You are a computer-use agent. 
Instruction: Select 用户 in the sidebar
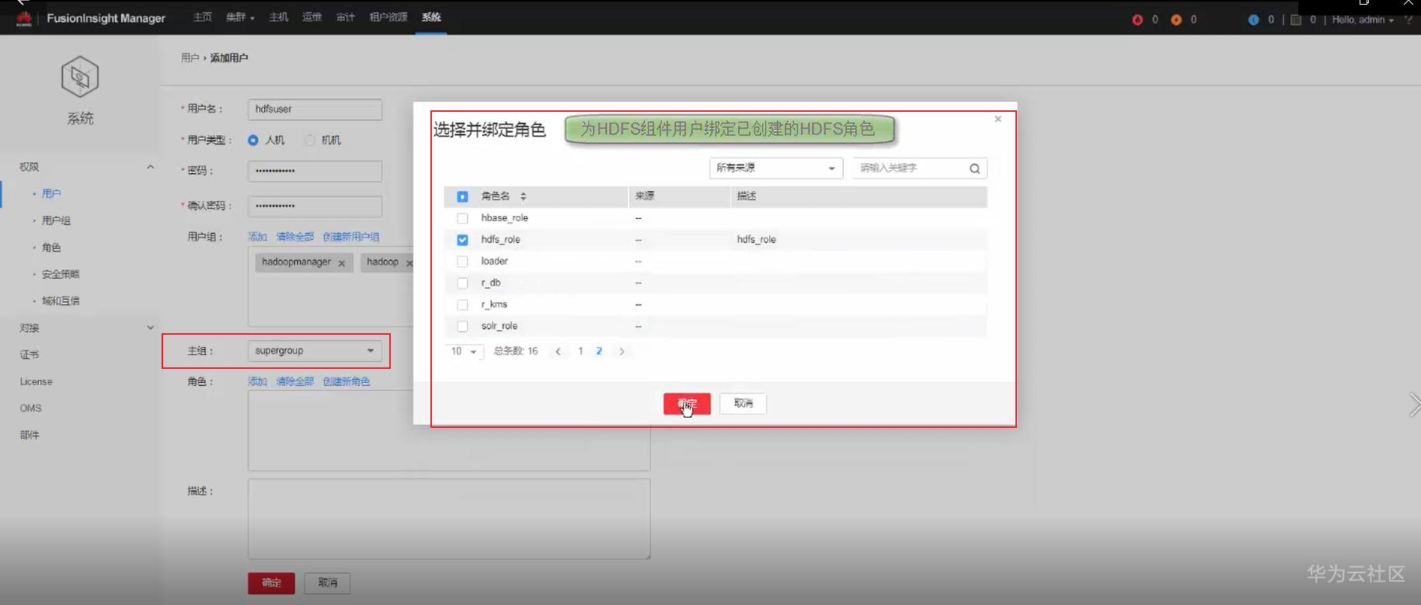(51, 193)
